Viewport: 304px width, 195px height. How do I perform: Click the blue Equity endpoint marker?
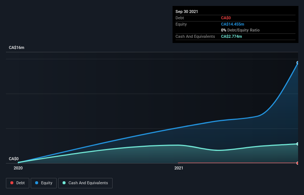pyautogui.click(x=298, y=63)
